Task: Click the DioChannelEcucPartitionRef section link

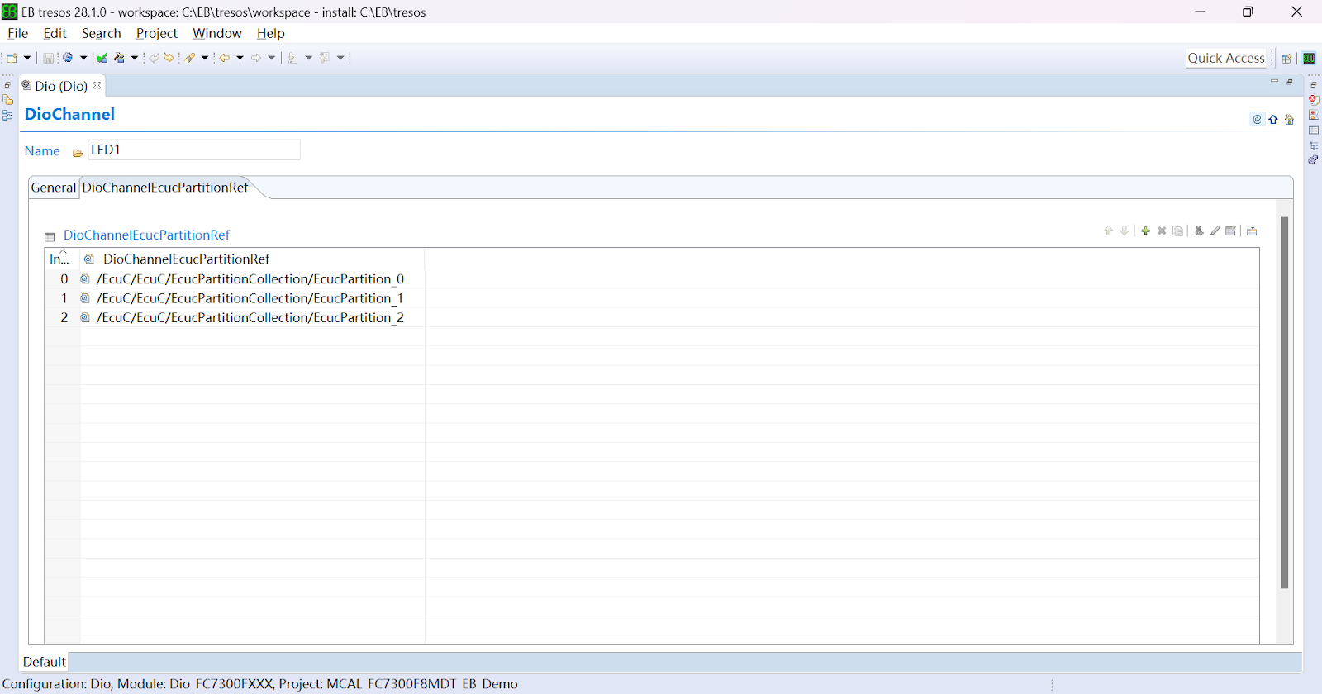Action: coord(146,235)
